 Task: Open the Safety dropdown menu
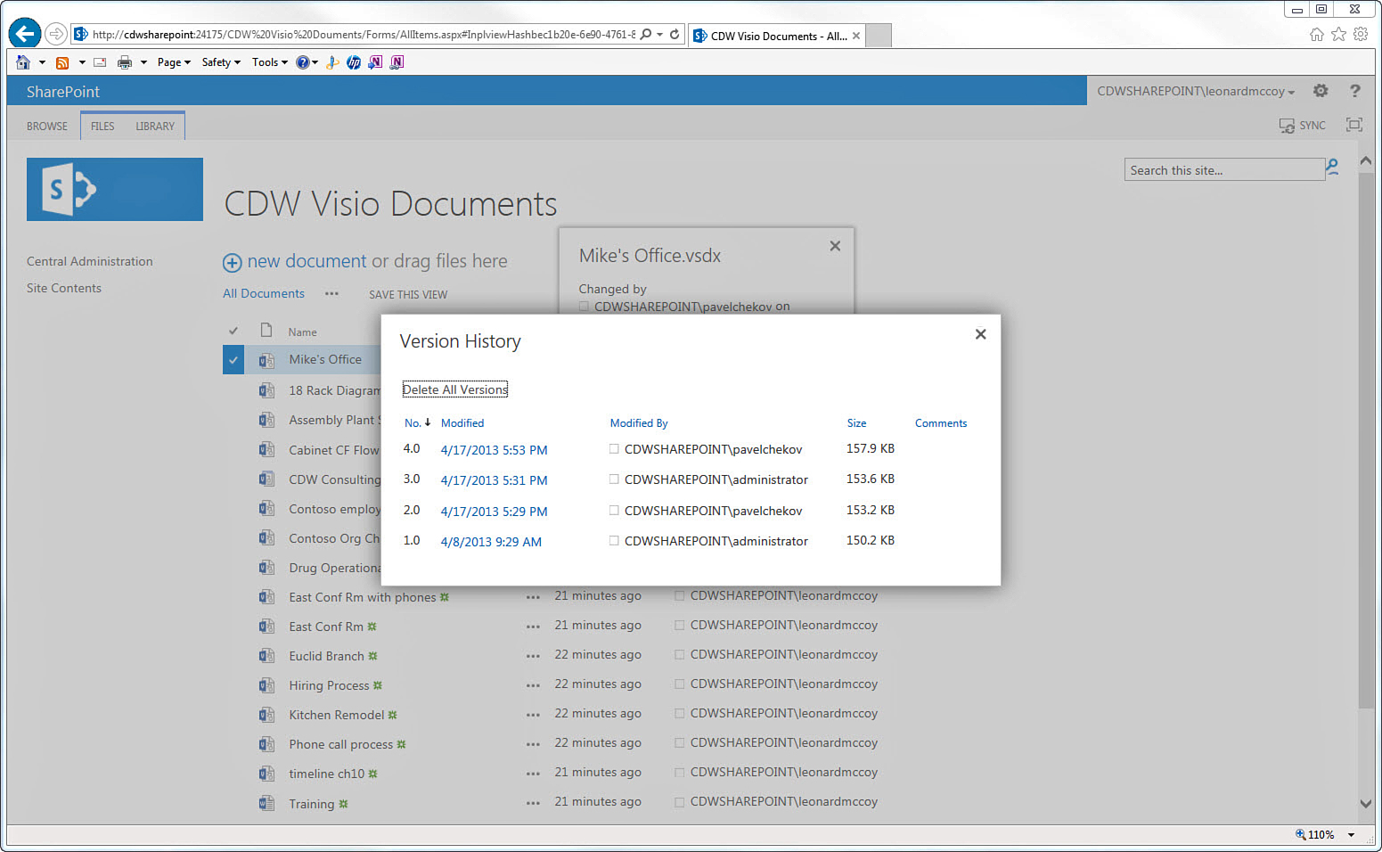click(221, 62)
